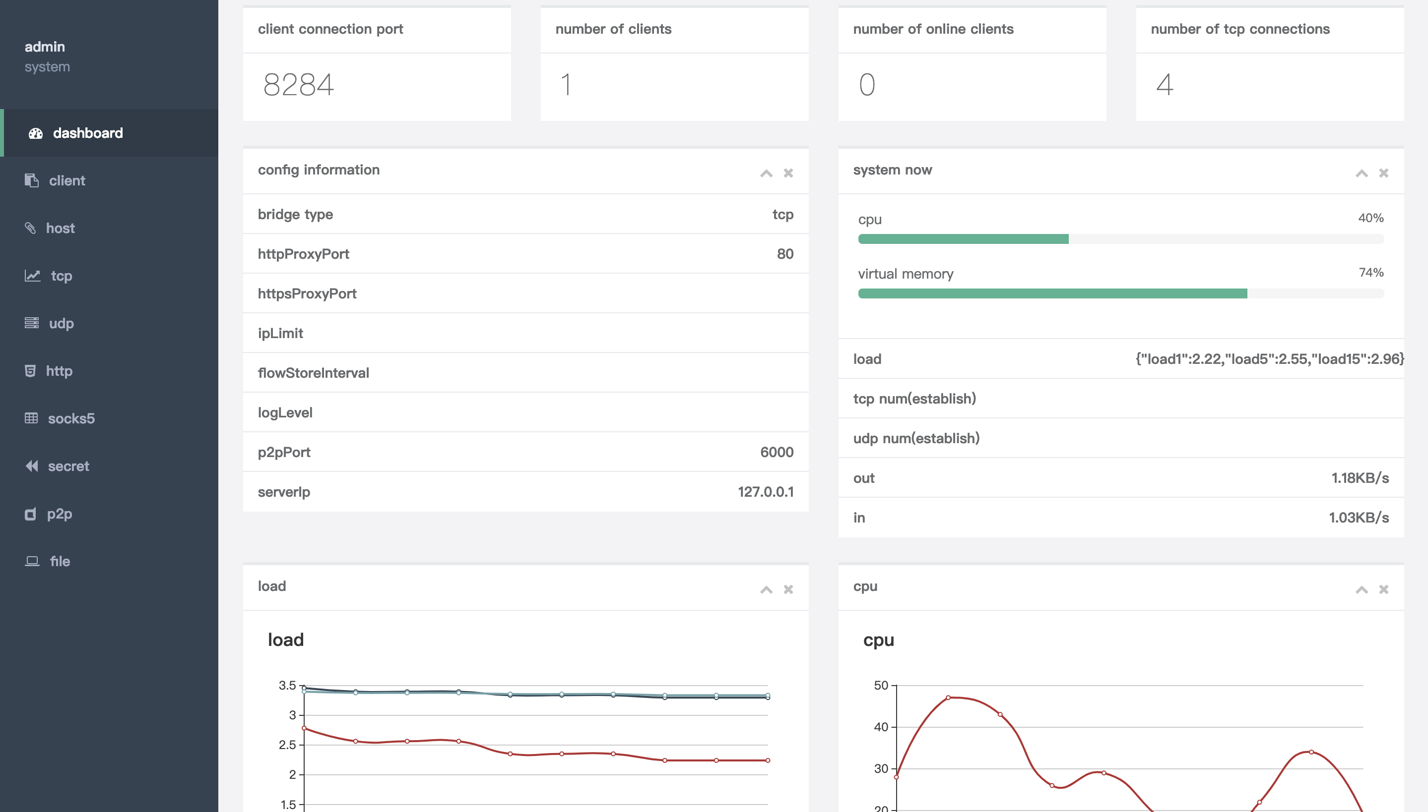The image size is (1428, 812).
Task: Open the http menu item
Action: (59, 371)
